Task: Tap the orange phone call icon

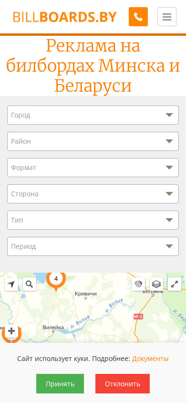Action: (138, 17)
